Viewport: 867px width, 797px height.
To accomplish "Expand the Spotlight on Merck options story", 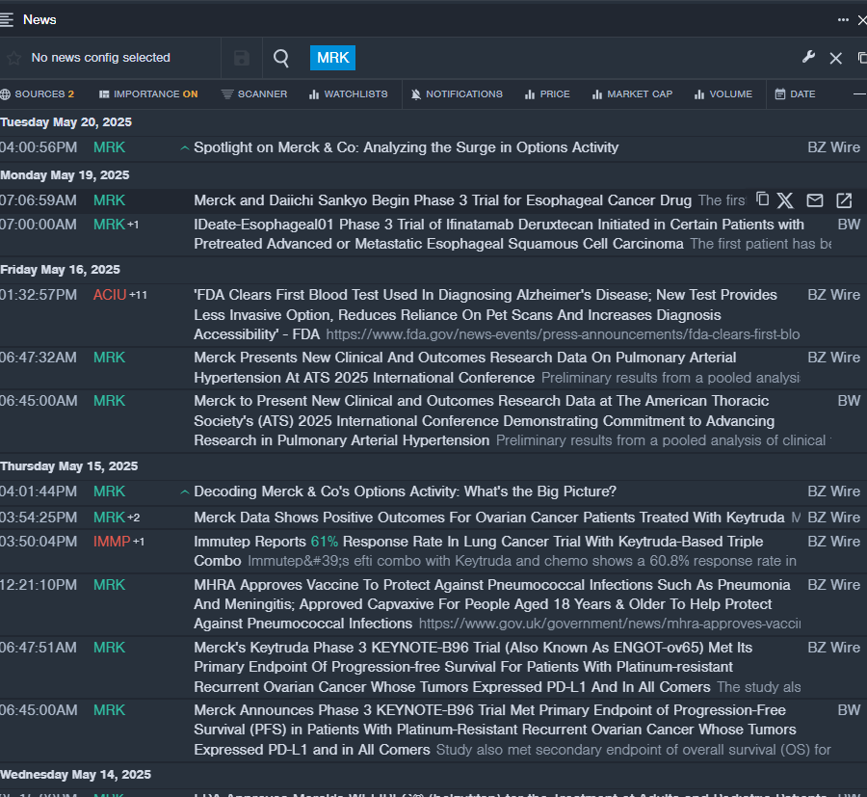I will click(185, 148).
